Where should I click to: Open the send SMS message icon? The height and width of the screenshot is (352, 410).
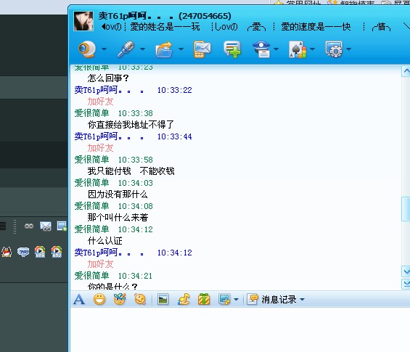[x=202, y=49]
